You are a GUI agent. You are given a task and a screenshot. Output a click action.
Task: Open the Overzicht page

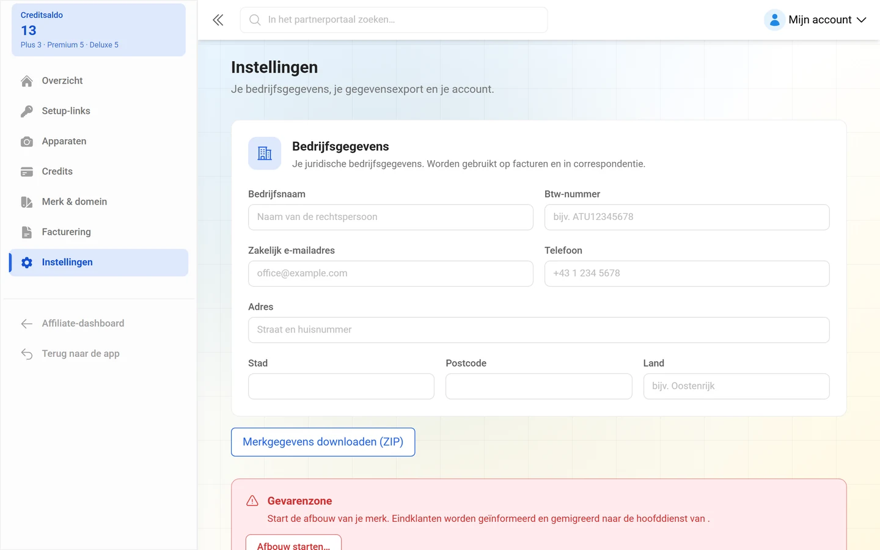99,81
